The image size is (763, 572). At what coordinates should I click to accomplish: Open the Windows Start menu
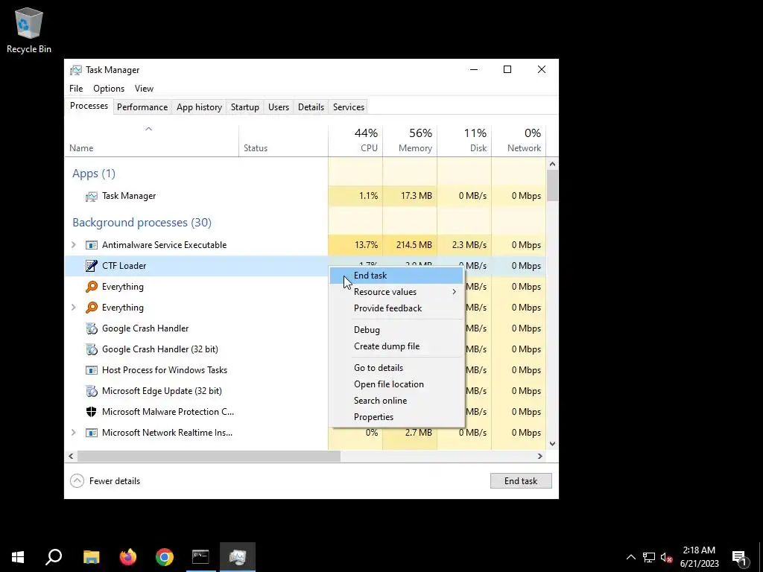point(18,557)
